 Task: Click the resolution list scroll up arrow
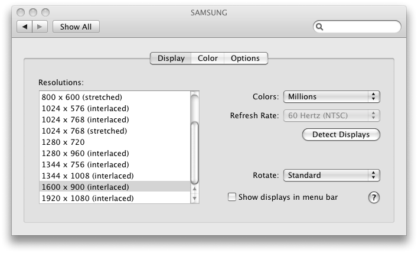pyautogui.click(x=195, y=189)
